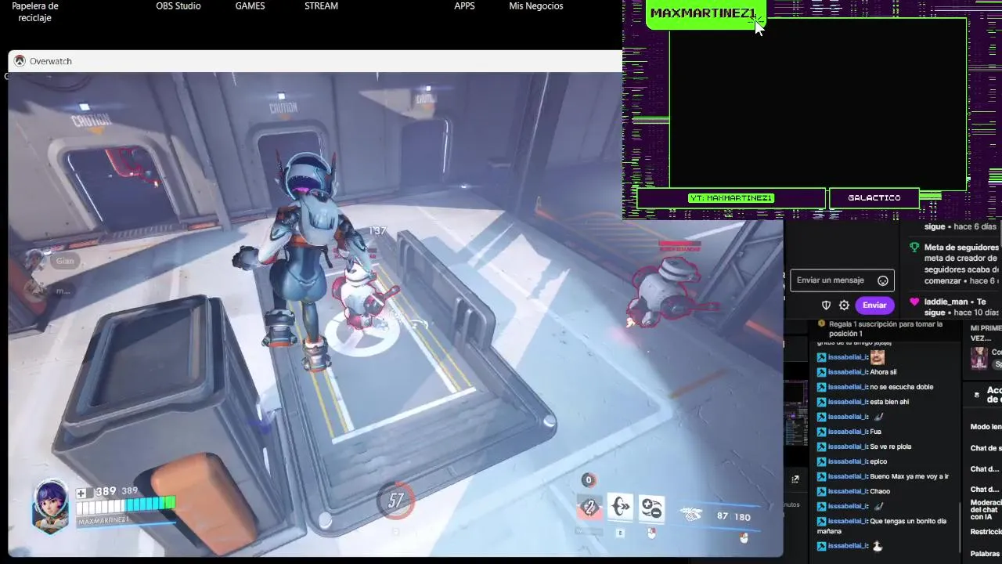
Task: Click the 'Modo len' slow mode setting
Action: pyautogui.click(x=986, y=427)
